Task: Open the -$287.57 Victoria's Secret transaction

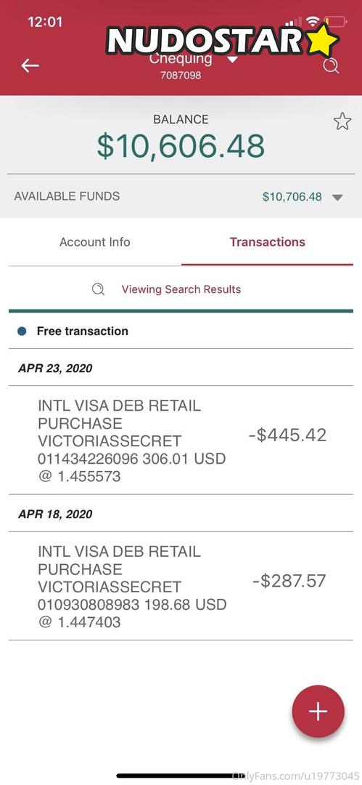Action: 181,586
